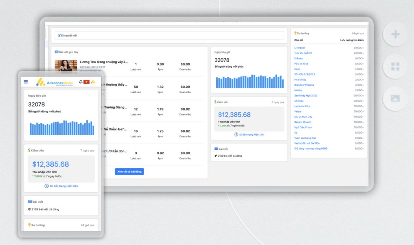The width and height of the screenshot is (414, 245).
Task: Click the desktop users-per-minute bar chart
Action: pos(250,81)
